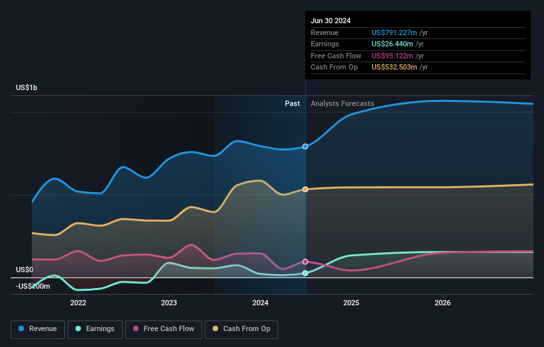The image size is (544, 347).
Task: Click the 2026 x-axis label
Action: coord(443,303)
